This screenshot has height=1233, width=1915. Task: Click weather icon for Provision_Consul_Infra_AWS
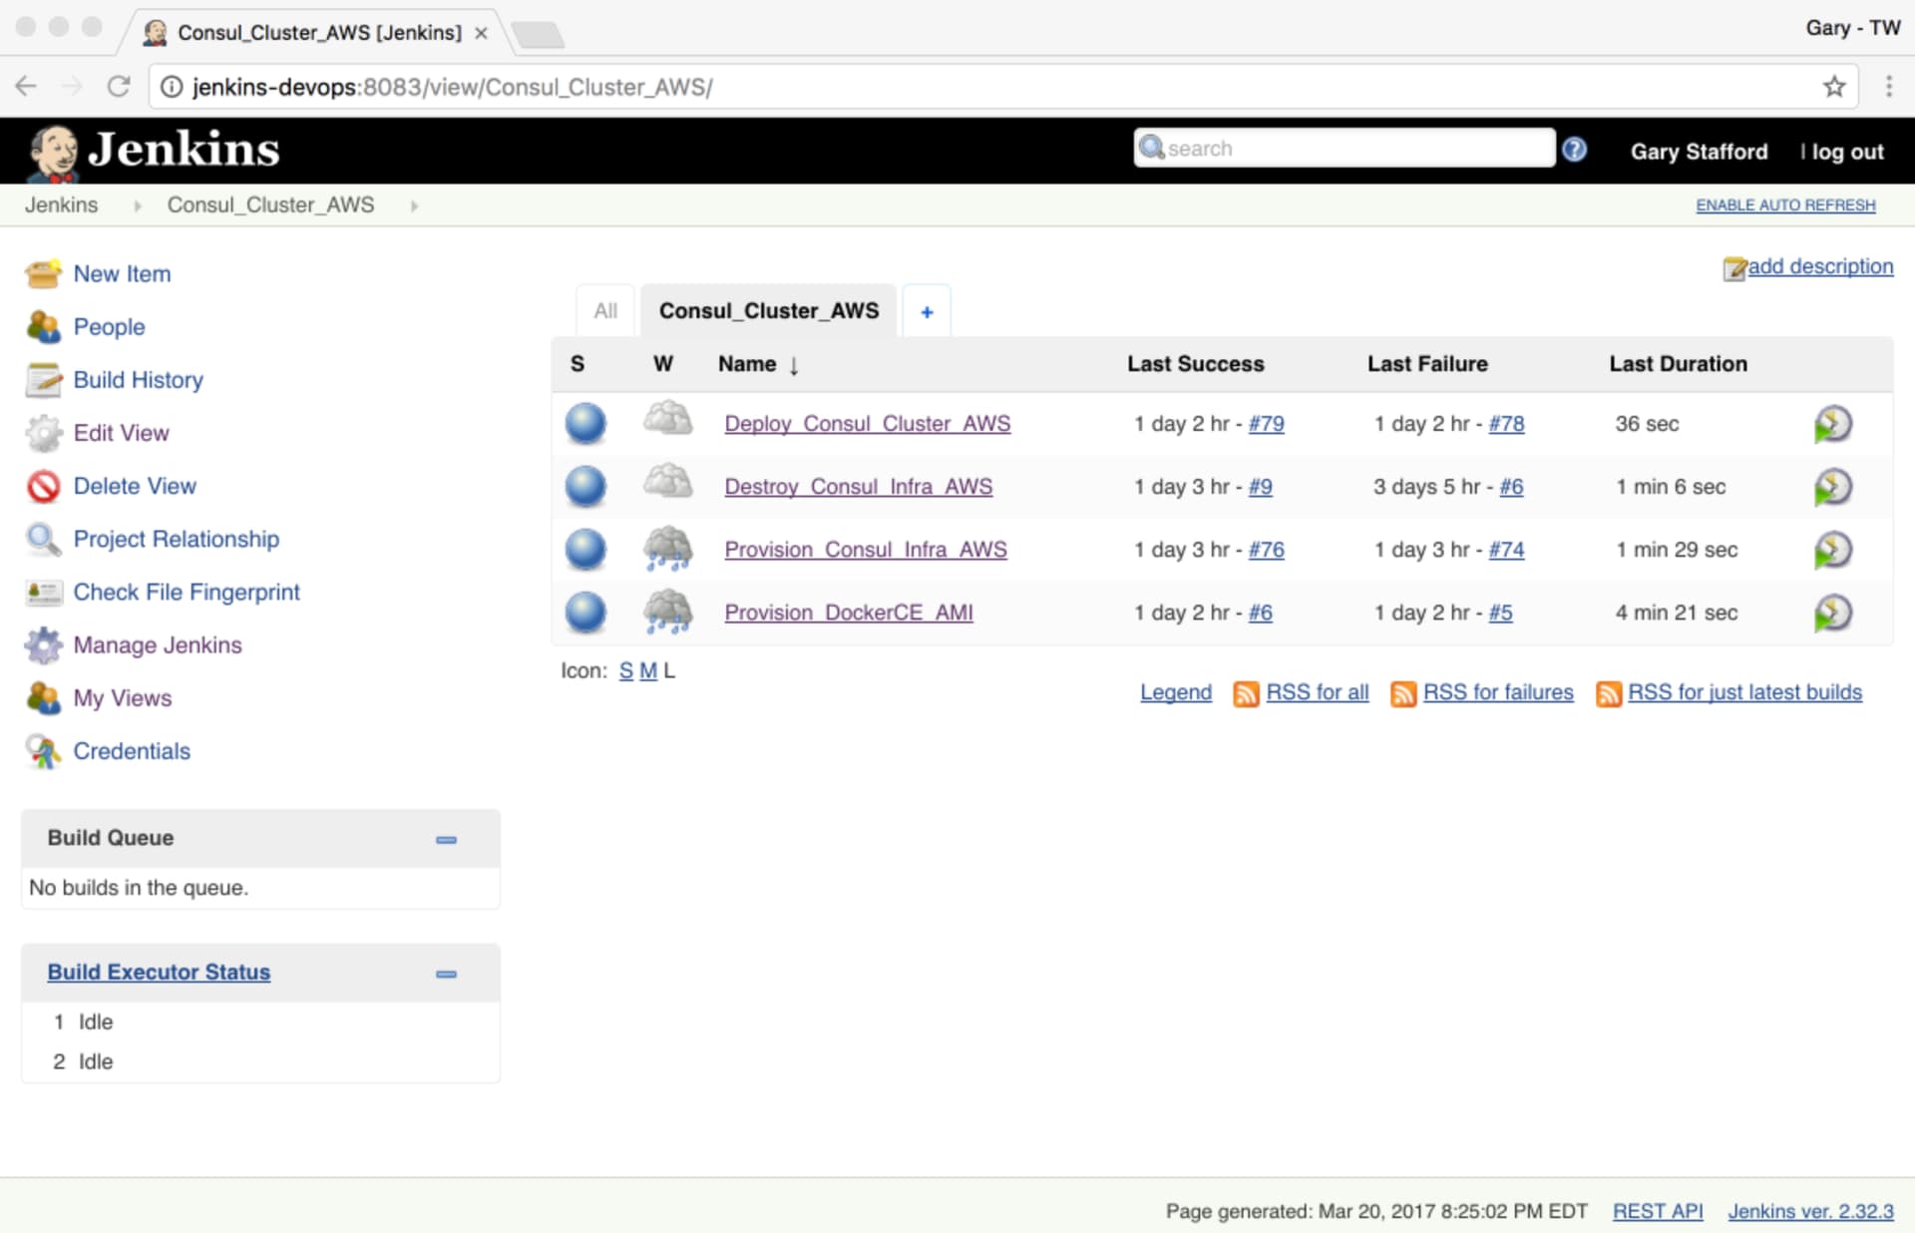667,549
